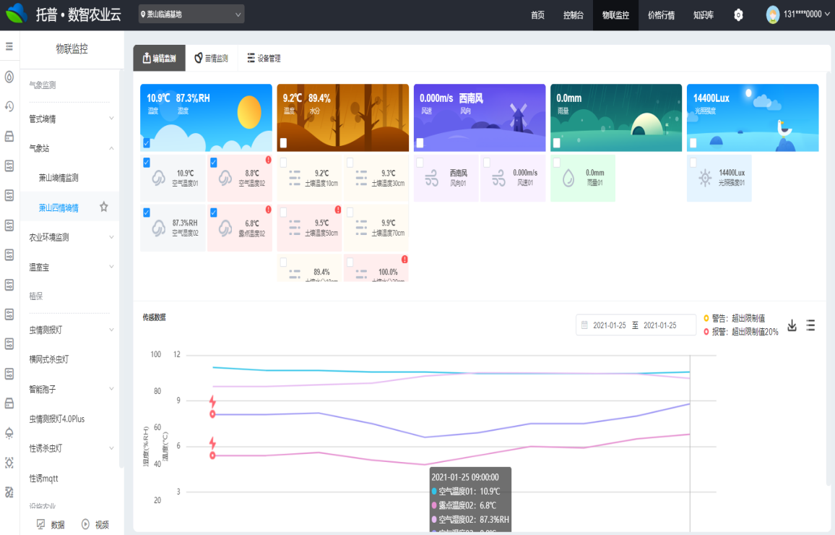Click the sun icon on 光照强度01 card
The height and width of the screenshot is (535, 835).
pyautogui.click(x=705, y=177)
